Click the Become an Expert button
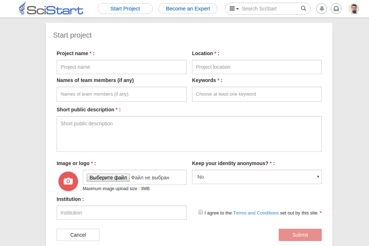The width and height of the screenshot is (369, 246). [188, 9]
